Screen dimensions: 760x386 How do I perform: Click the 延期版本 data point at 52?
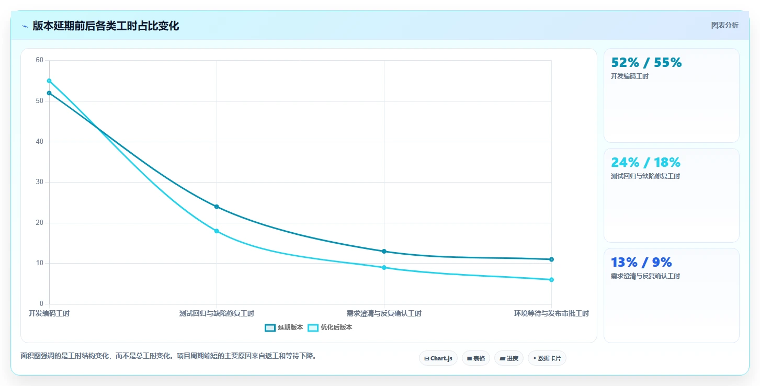coord(49,93)
